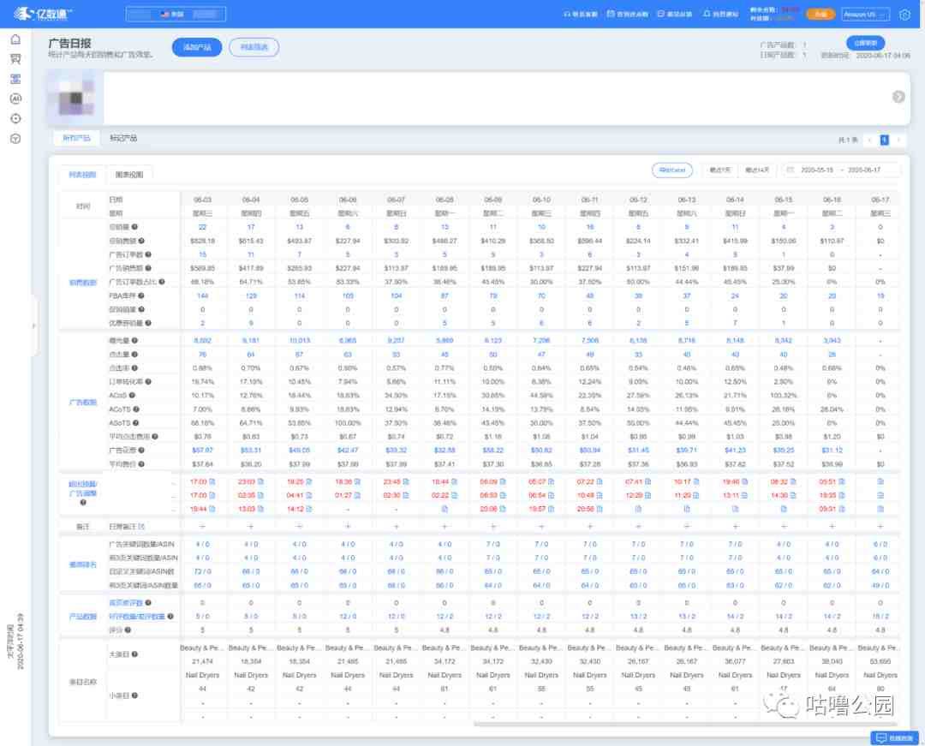Screen dimensions: 925x746
Task: Collapse the left sidebar handle
Action: [34, 325]
